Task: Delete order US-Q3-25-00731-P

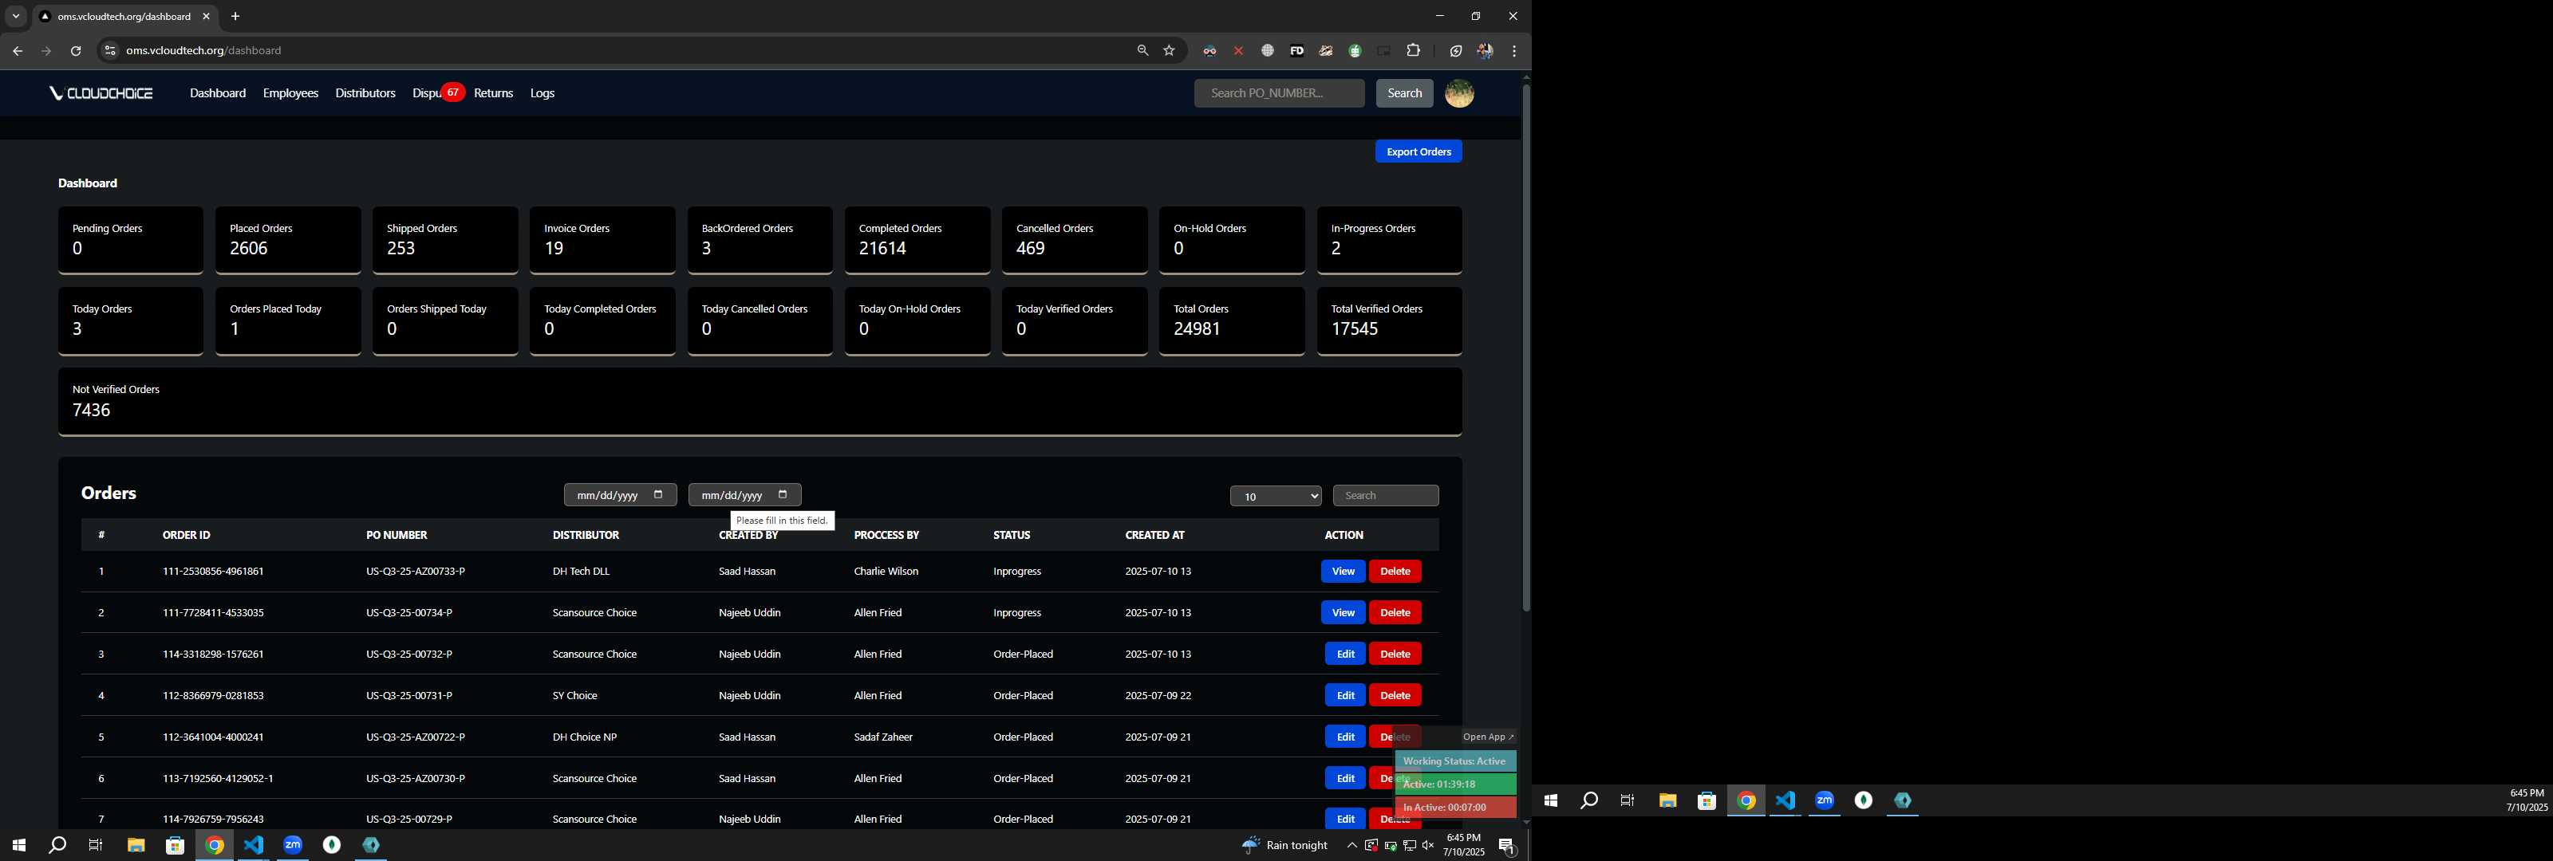Action: [1395, 695]
